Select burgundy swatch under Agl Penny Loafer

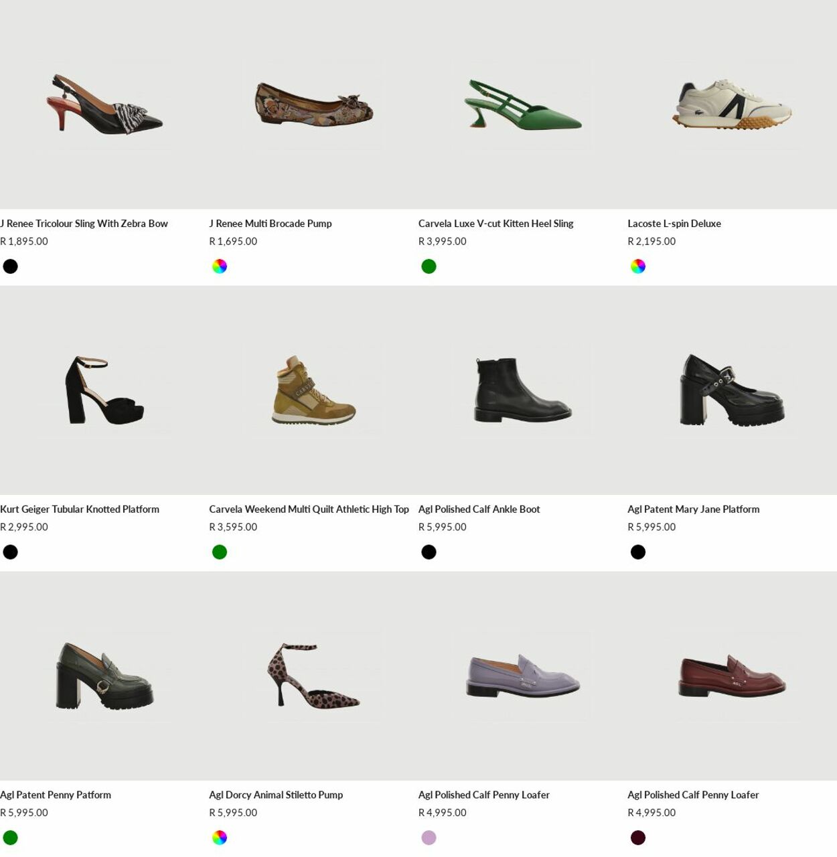[x=638, y=838]
